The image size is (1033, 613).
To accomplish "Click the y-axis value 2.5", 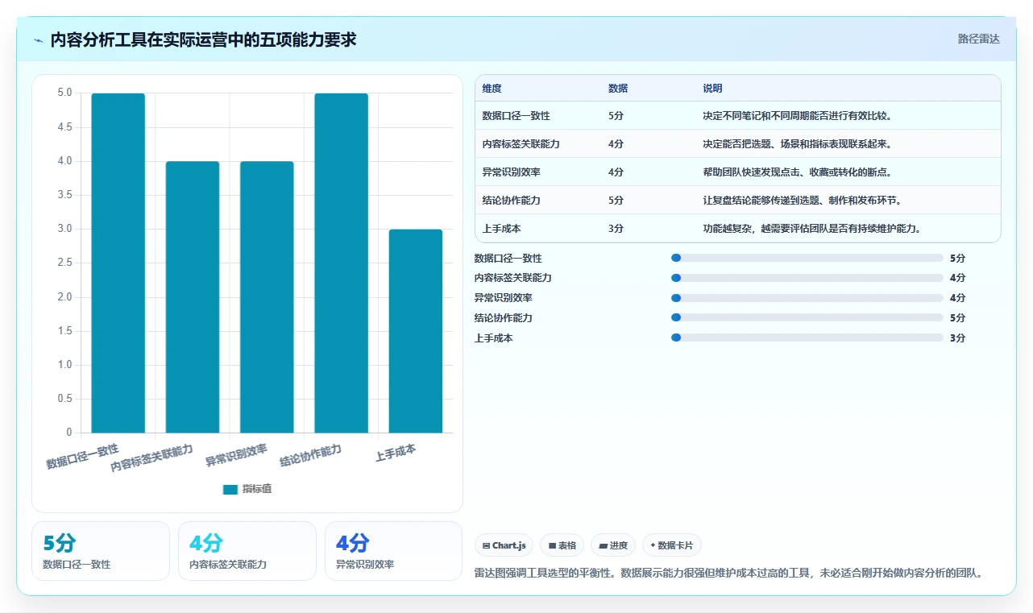I will (64, 263).
